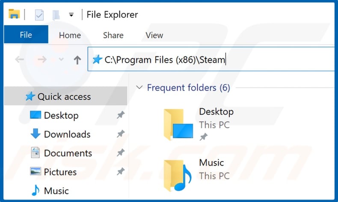Click in the address bar path field
The width and height of the screenshot is (338, 202).
214,60
